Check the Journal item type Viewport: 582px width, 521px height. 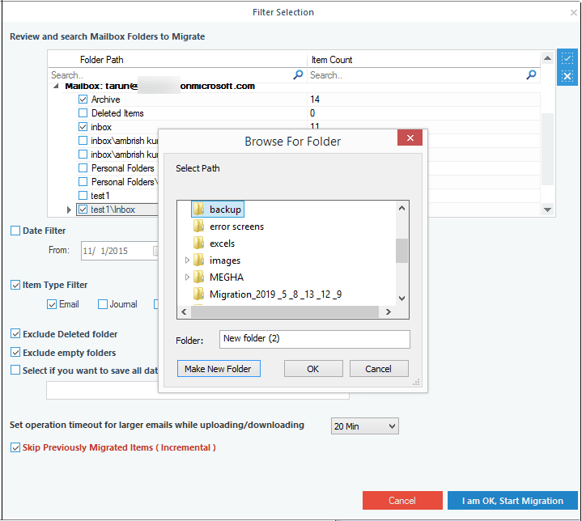click(103, 304)
